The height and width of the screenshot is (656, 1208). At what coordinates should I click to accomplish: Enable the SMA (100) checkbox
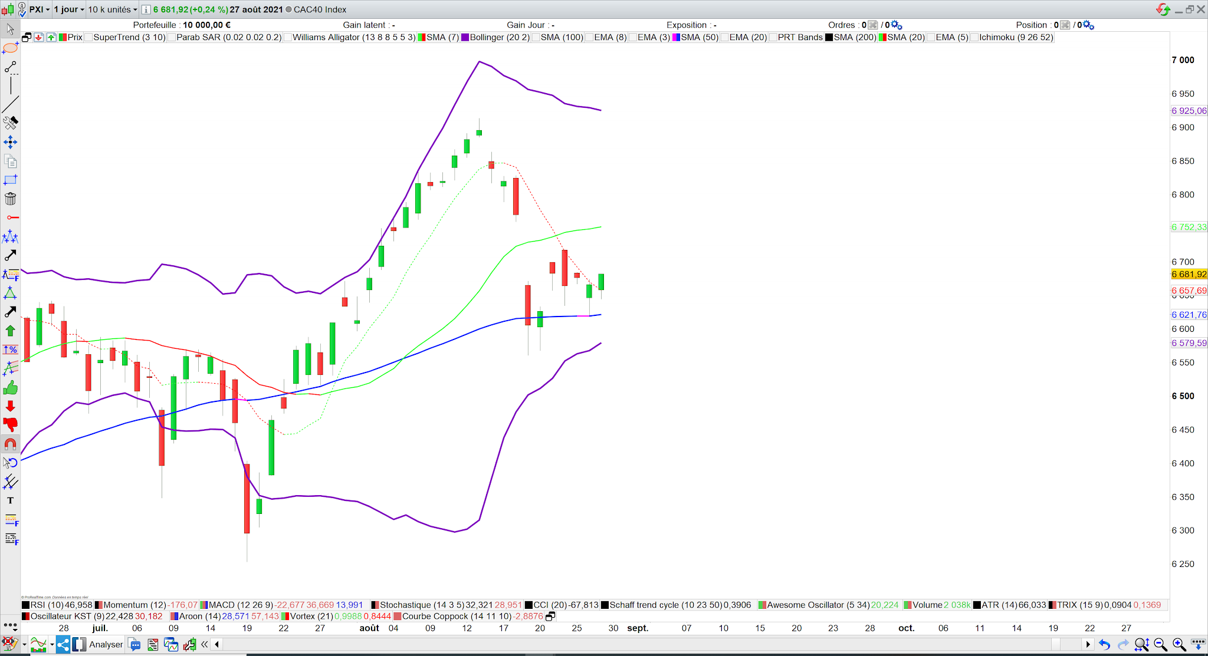click(536, 37)
